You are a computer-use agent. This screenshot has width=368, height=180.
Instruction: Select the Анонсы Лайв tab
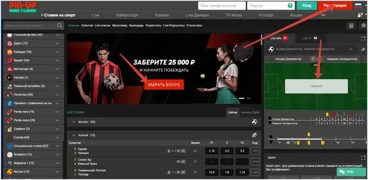click(x=250, y=112)
